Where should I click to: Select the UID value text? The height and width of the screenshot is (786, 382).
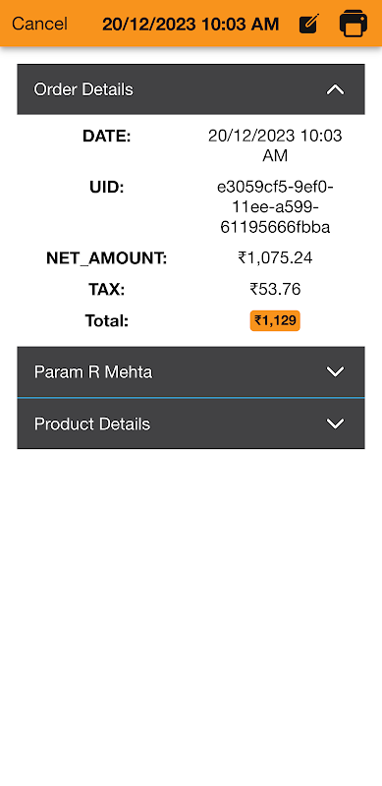coord(275,207)
